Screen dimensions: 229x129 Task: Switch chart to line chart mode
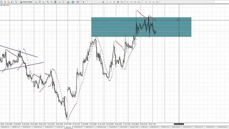[43, 2]
